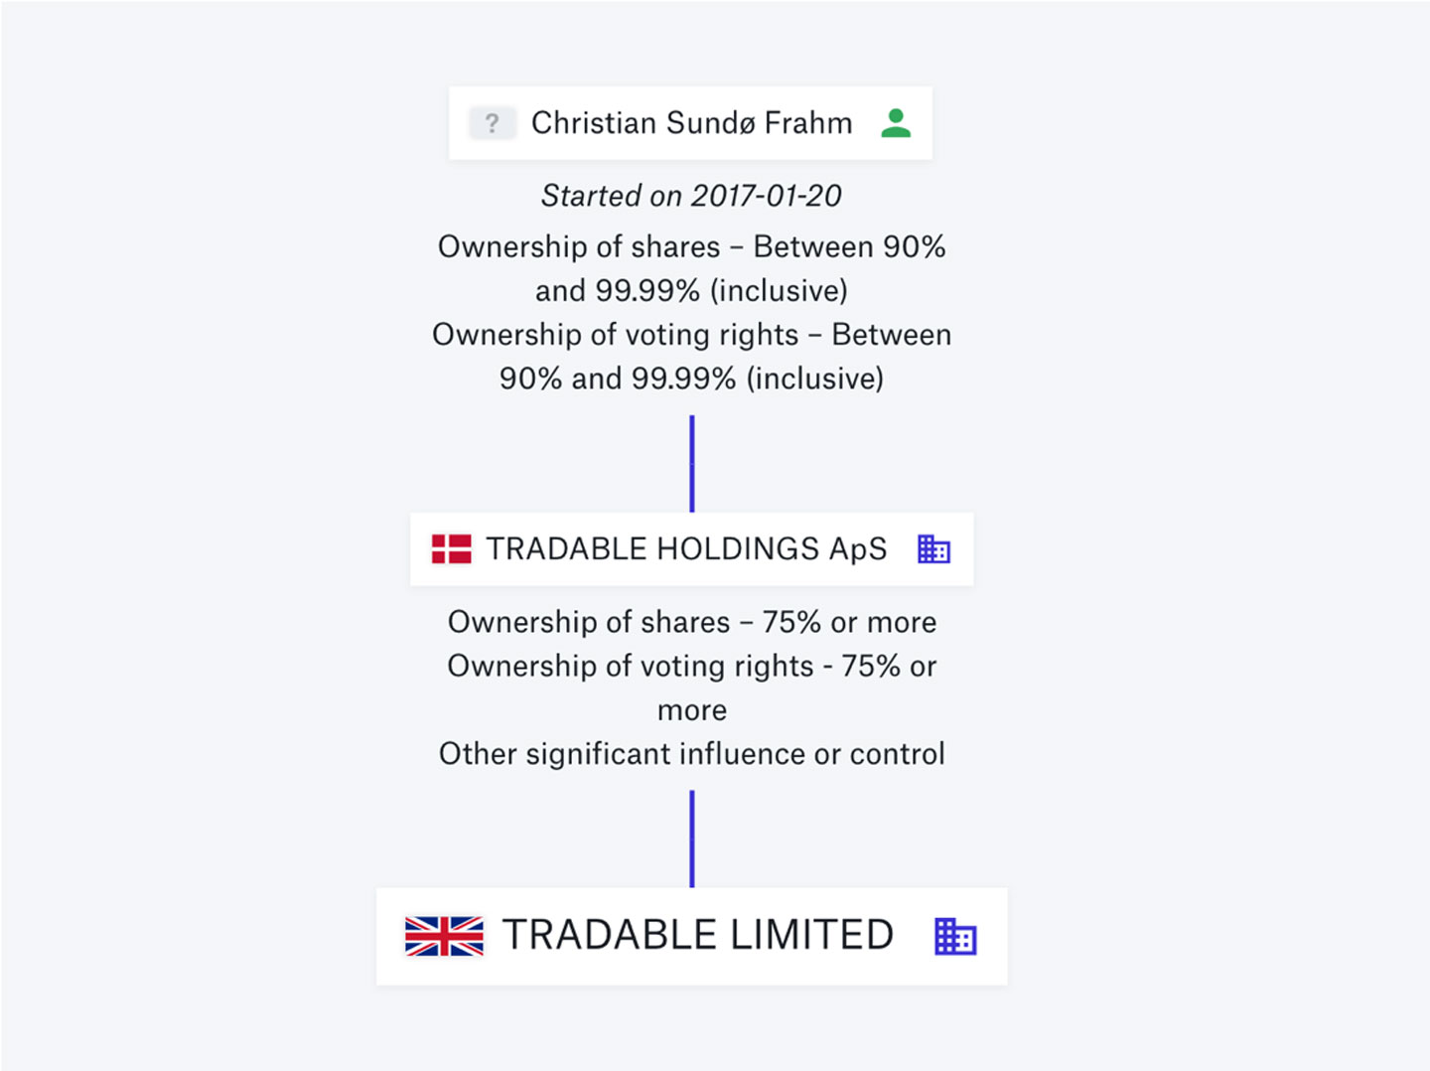Click building icon next to TRADABLE LIMITED
Image resolution: width=1430 pixels, height=1071 pixels.
[x=955, y=936]
